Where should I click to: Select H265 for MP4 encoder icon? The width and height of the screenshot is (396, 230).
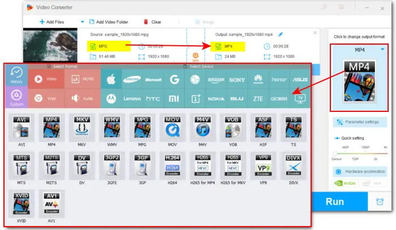203,165
